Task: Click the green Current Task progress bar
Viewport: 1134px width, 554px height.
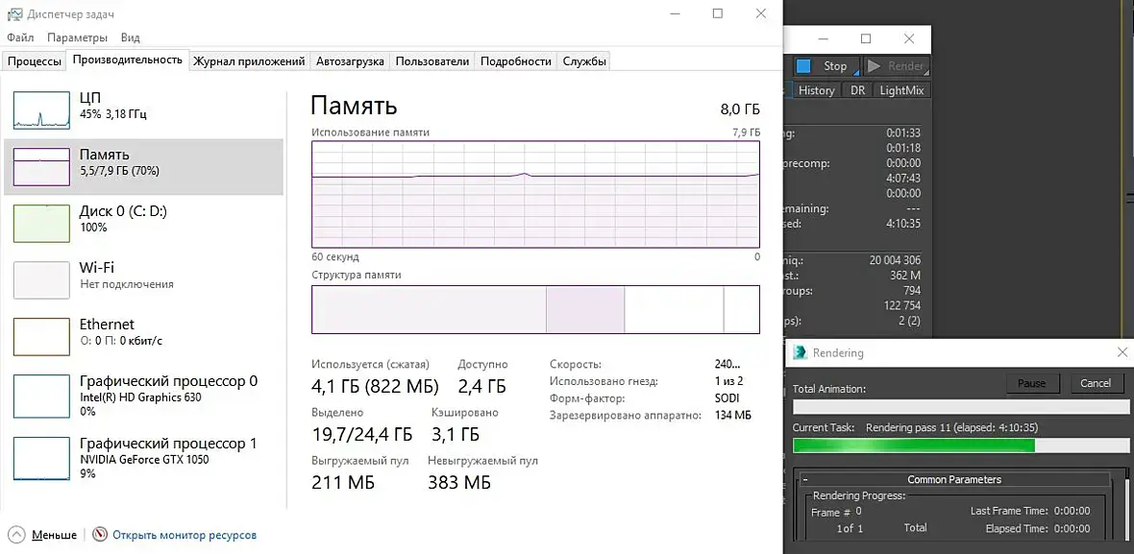Action: (x=913, y=446)
